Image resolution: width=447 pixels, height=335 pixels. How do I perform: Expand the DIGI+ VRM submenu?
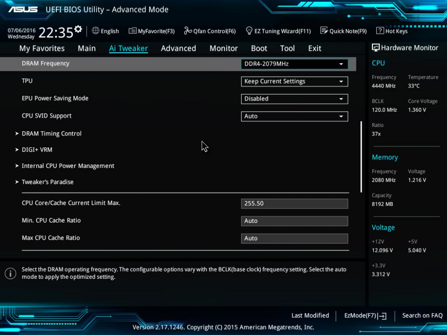pos(37,150)
